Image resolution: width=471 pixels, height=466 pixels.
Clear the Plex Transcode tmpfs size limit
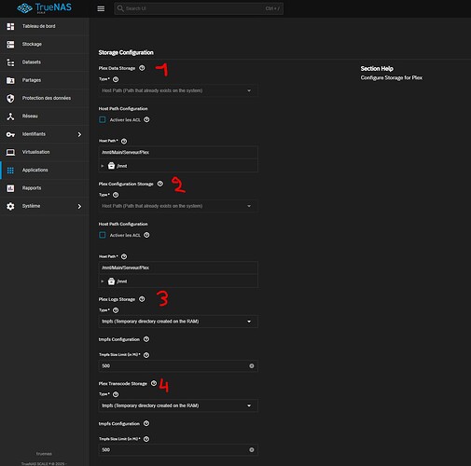click(x=252, y=450)
